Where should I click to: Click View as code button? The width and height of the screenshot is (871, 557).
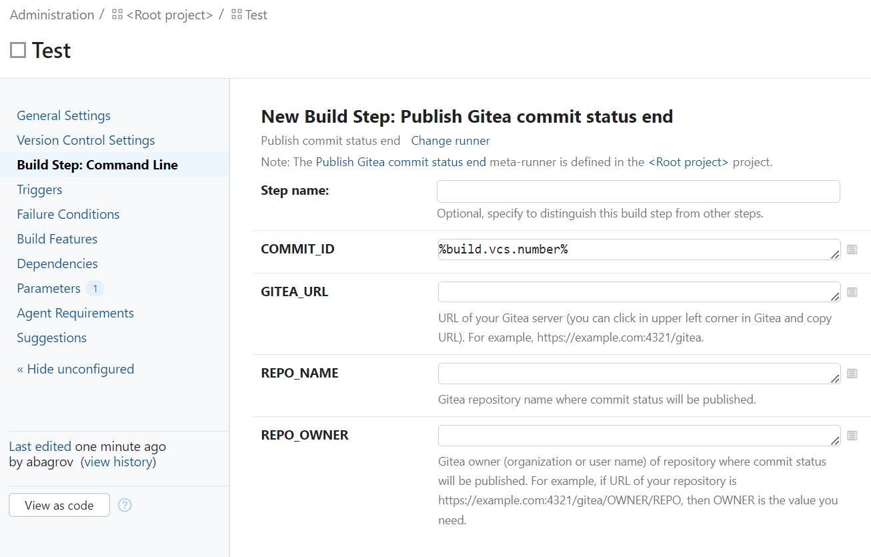[59, 505]
